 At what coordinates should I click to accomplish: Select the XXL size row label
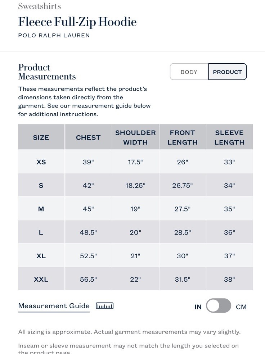(x=41, y=280)
